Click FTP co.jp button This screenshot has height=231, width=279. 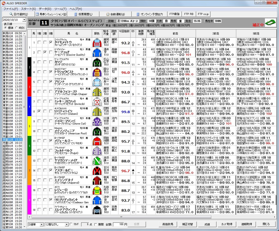pos(203,14)
